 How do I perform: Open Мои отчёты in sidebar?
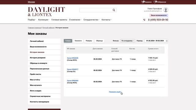pos(44,79)
